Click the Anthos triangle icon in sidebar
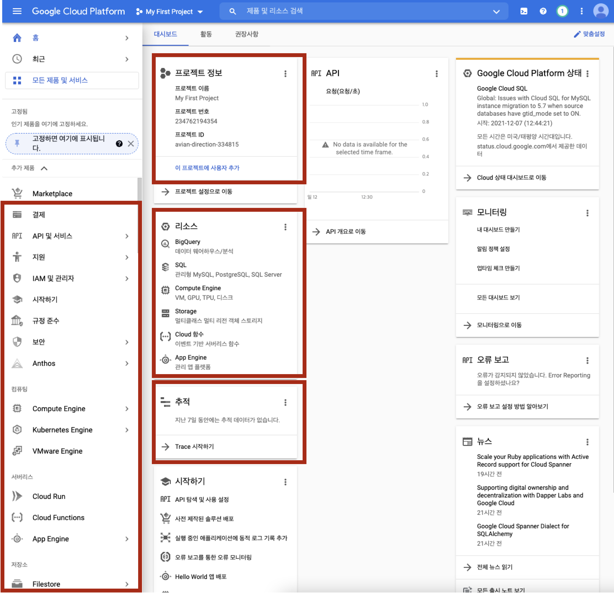Image resolution: width=614 pixels, height=593 pixels. pyautogui.click(x=17, y=363)
